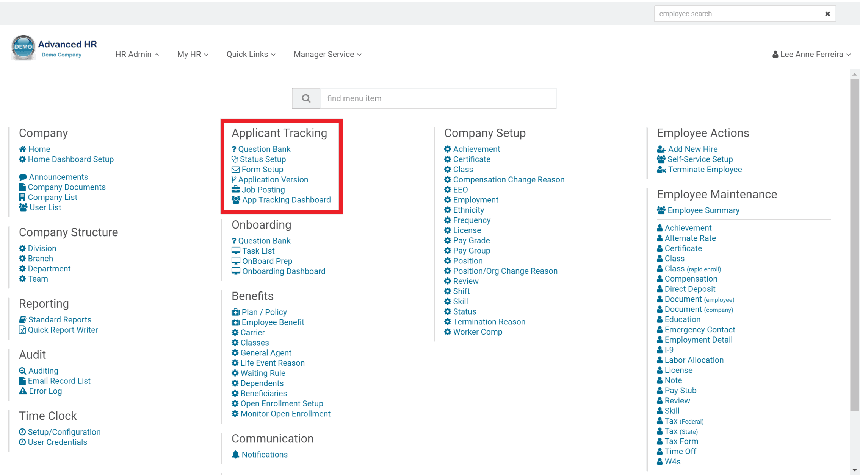Image resolution: width=860 pixels, height=475 pixels.
Task: Click the Status Setup link in Applicant Tracking
Action: click(x=264, y=159)
